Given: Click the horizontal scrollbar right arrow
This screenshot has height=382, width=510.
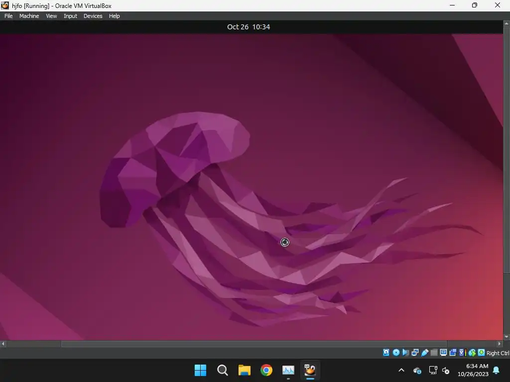Looking at the screenshot, I should coord(499,344).
